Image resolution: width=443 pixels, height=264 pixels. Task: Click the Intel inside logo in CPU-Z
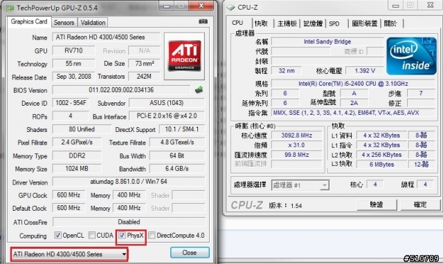click(x=411, y=56)
